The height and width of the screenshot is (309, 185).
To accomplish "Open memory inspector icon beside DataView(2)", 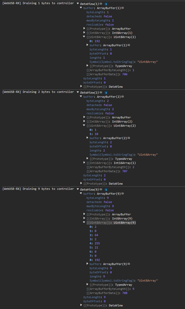I will point(101,93).
